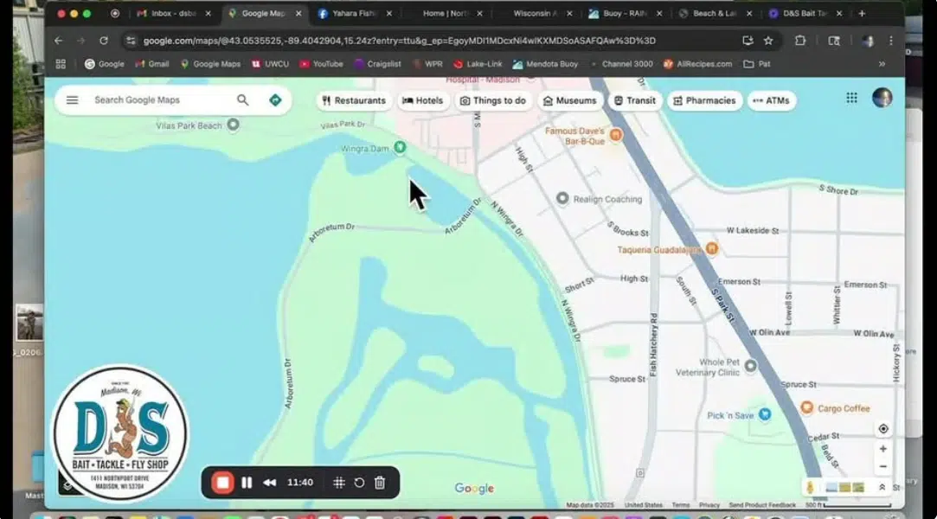Delete the recording with trash icon
Image resolution: width=937 pixels, height=519 pixels.
tap(380, 483)
